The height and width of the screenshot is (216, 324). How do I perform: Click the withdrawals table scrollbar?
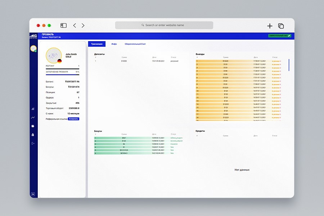pos(289,65)
